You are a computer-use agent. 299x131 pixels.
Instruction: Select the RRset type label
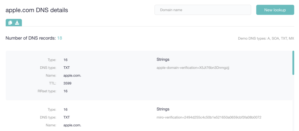point(47,91)
